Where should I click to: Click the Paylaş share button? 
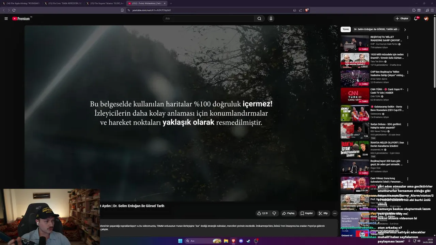click(x=288, y=213)
